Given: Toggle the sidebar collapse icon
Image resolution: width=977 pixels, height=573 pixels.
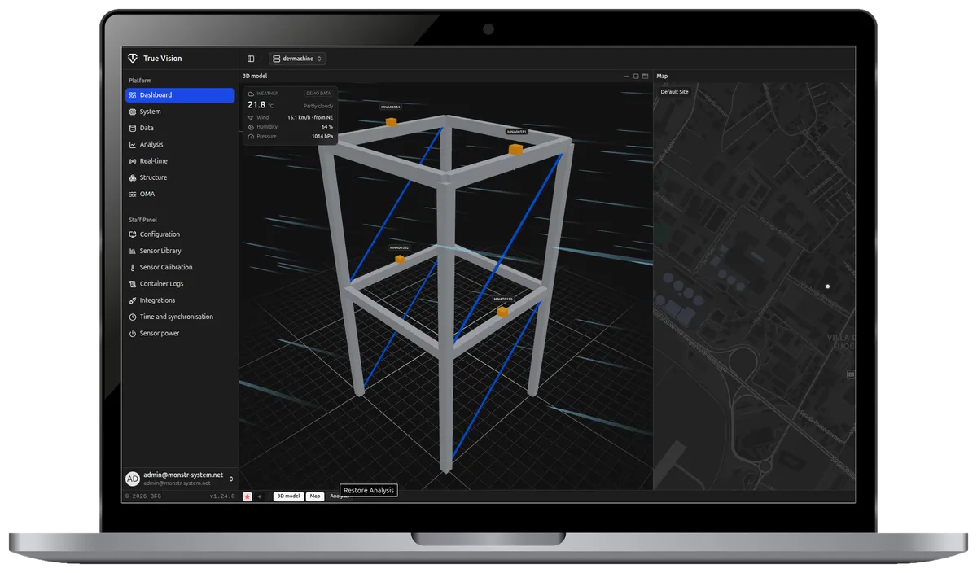Looking at the screenshot, I should 251,59.
